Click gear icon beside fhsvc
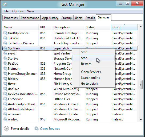145x137 pixels. (5, 84)
